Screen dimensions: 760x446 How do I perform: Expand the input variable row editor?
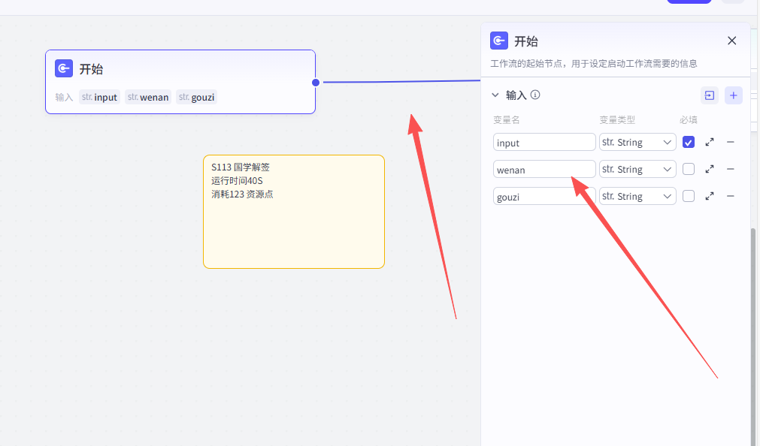pos(710,142)
